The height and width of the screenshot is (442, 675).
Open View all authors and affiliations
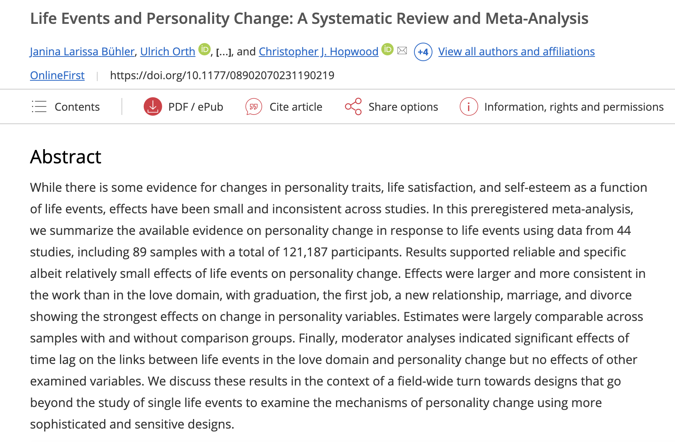click(516, 52)
